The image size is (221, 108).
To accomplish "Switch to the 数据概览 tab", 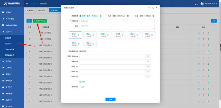I will [30, 10].
